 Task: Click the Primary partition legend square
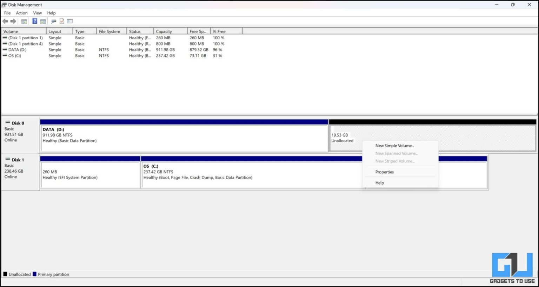34,274
